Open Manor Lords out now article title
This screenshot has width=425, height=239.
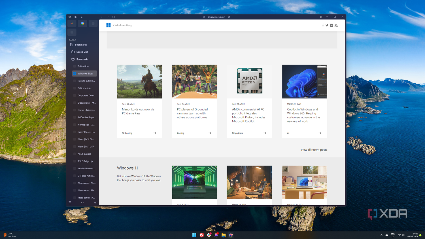[138, 111]
